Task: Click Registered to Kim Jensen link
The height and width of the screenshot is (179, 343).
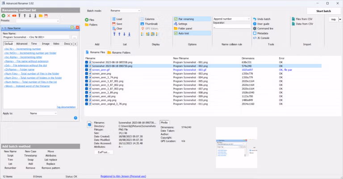Action: (x=123, y=176)
